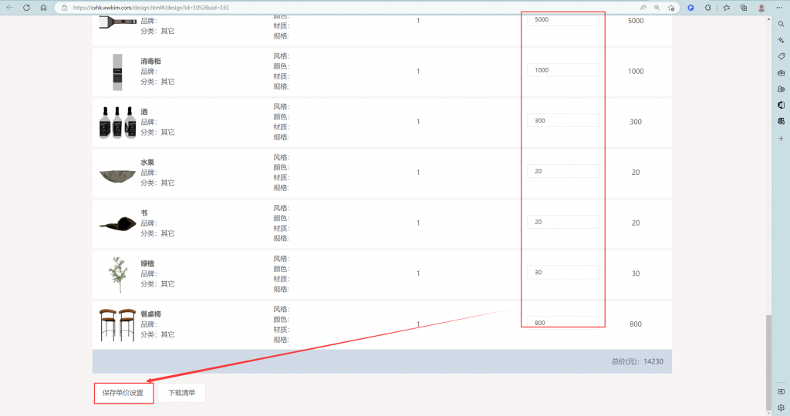Select the 消毒柜 product name
The height and width of the screenshot is (416, 790).
coord(150,61)
